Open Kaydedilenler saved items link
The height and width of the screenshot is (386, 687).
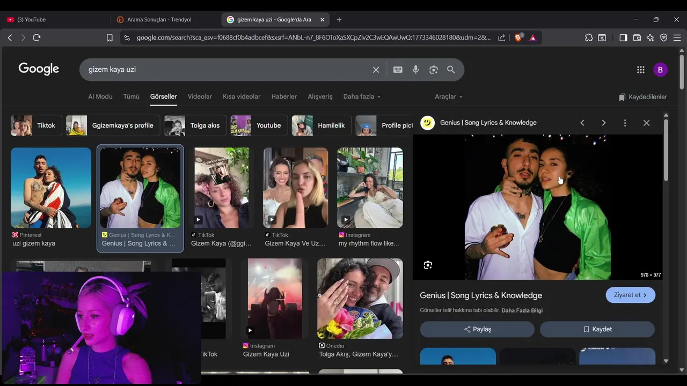point(643,97)
